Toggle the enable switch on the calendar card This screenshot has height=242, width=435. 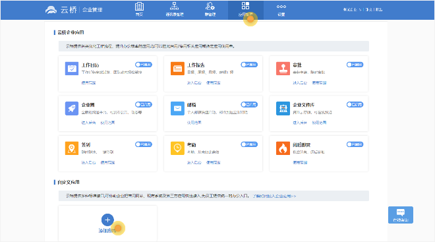click(x=144, y=65)
